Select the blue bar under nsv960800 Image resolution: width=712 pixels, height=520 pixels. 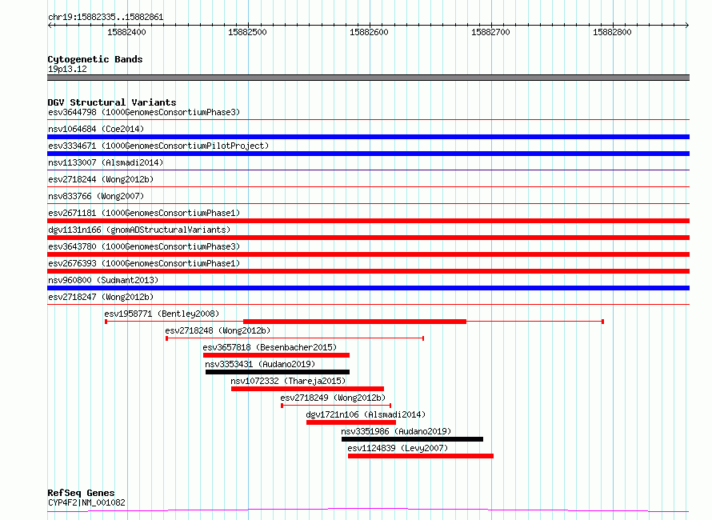coord(368,288)
